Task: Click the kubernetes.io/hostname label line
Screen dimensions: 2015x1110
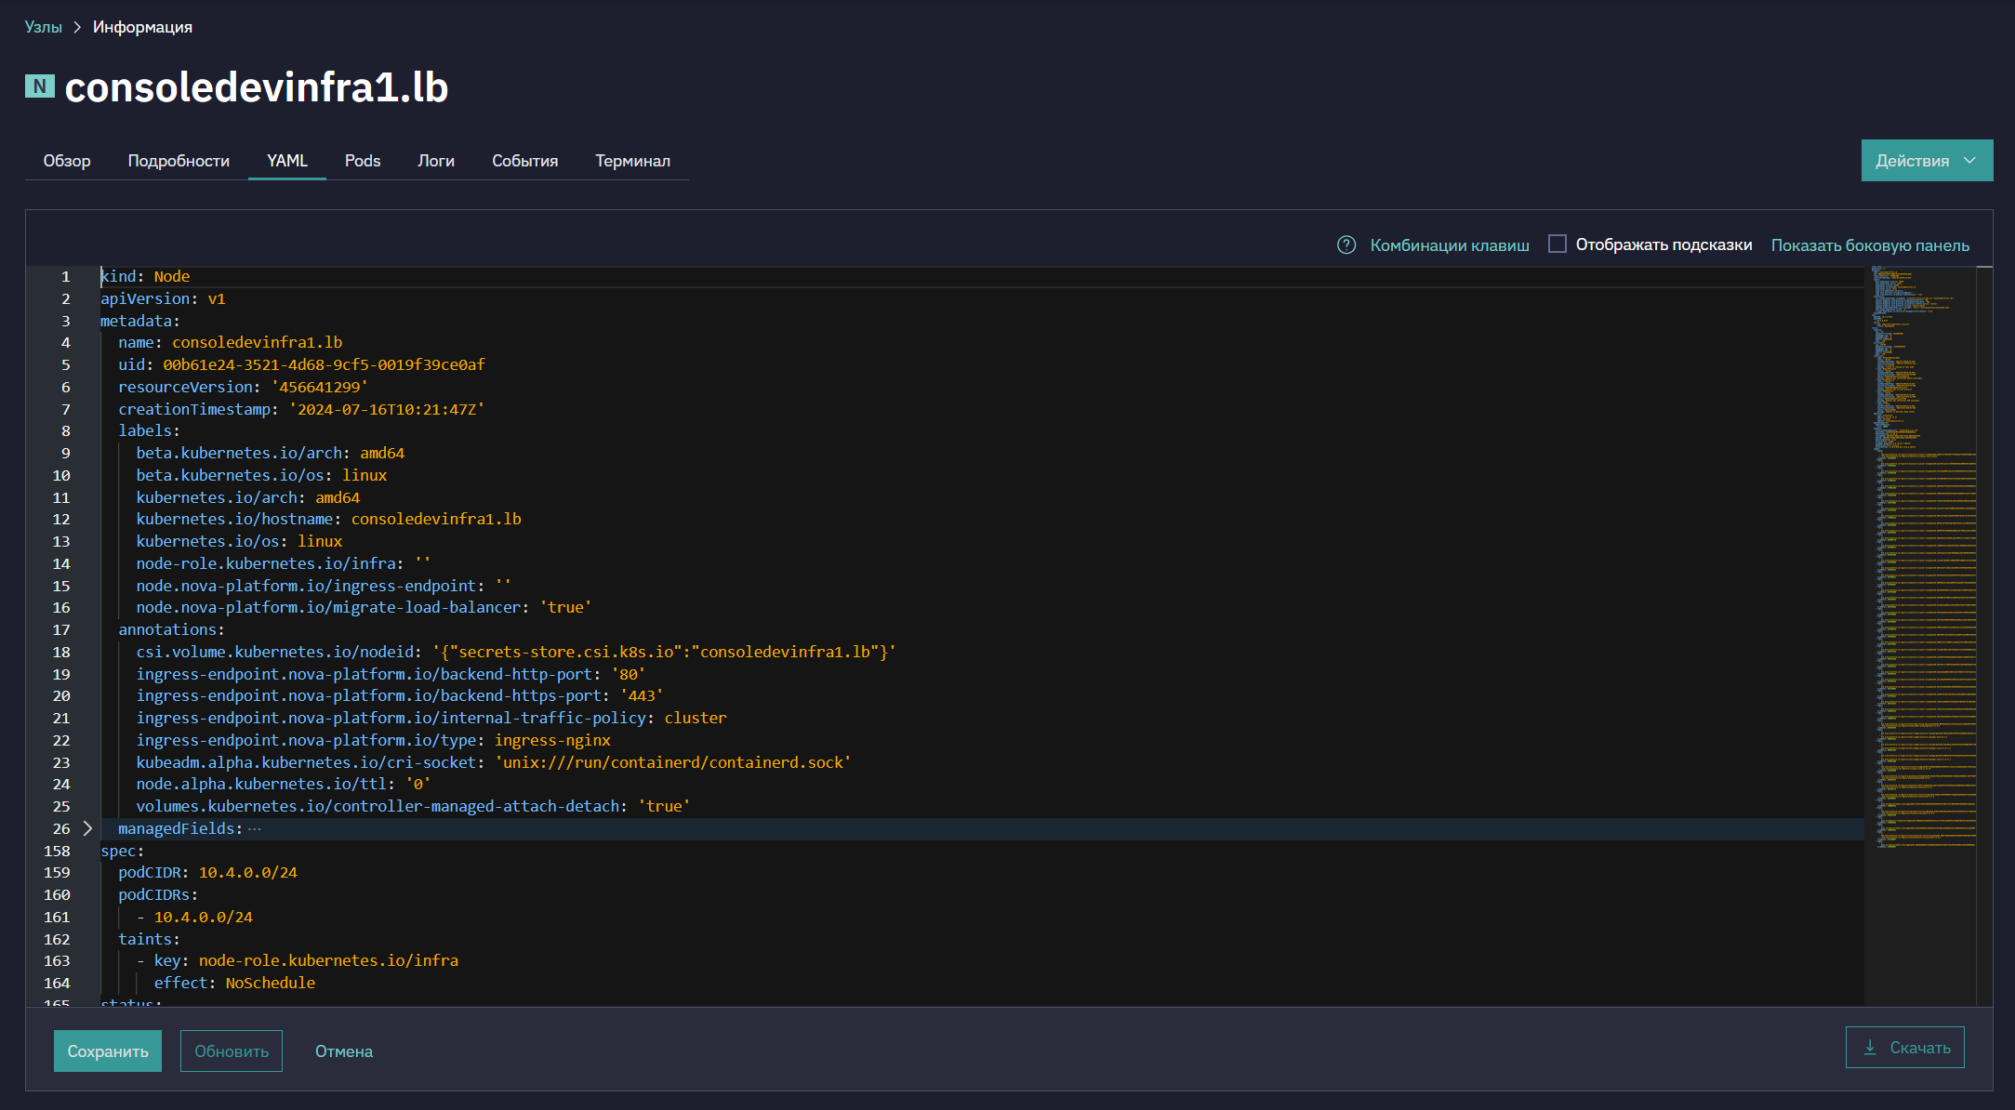Action: [328, 519]
